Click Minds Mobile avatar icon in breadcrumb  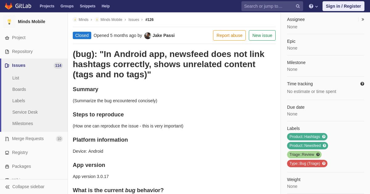click(x=97, y=20)
